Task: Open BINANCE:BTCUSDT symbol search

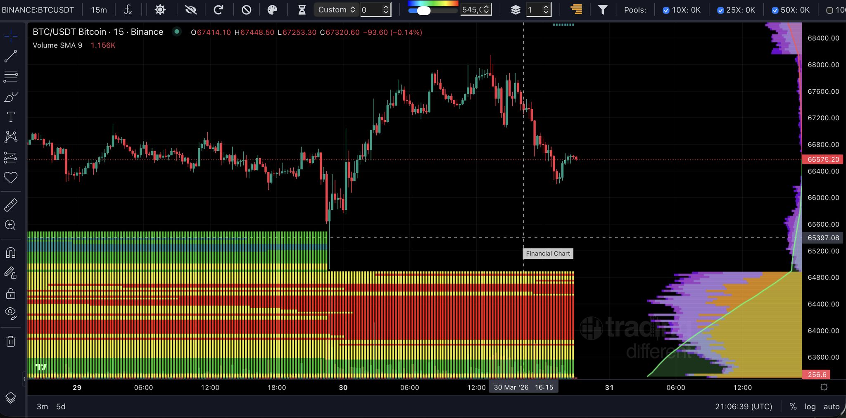Action: [x=38, y=10]
